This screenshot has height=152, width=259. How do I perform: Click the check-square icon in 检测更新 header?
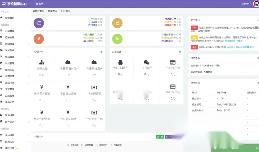[258, 58]
